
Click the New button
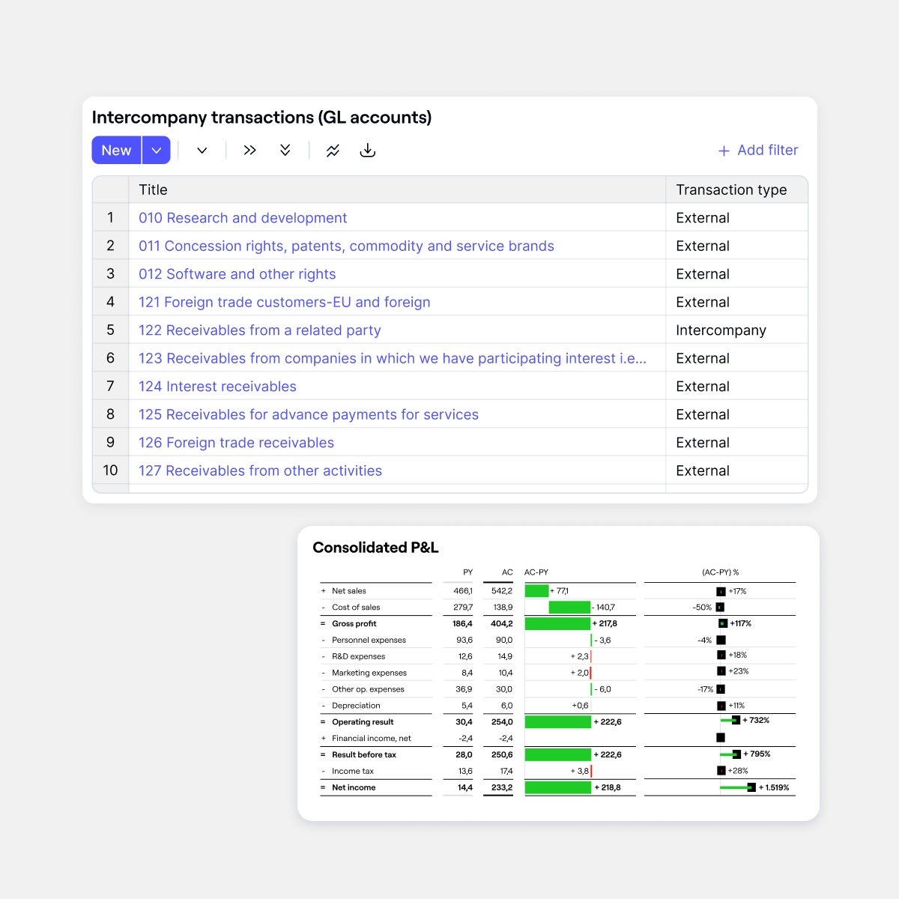[x=116, y=151]
